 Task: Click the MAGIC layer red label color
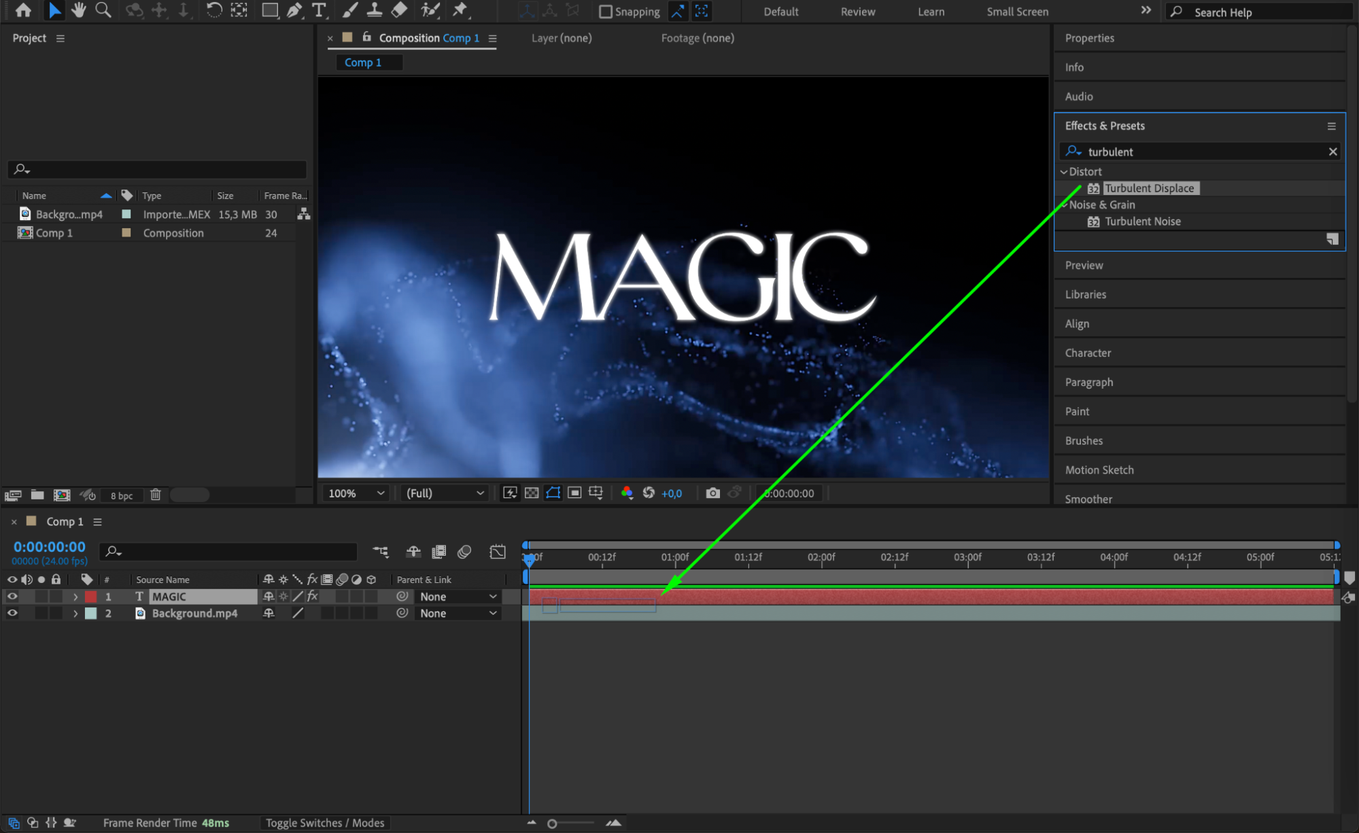(91, 597)
